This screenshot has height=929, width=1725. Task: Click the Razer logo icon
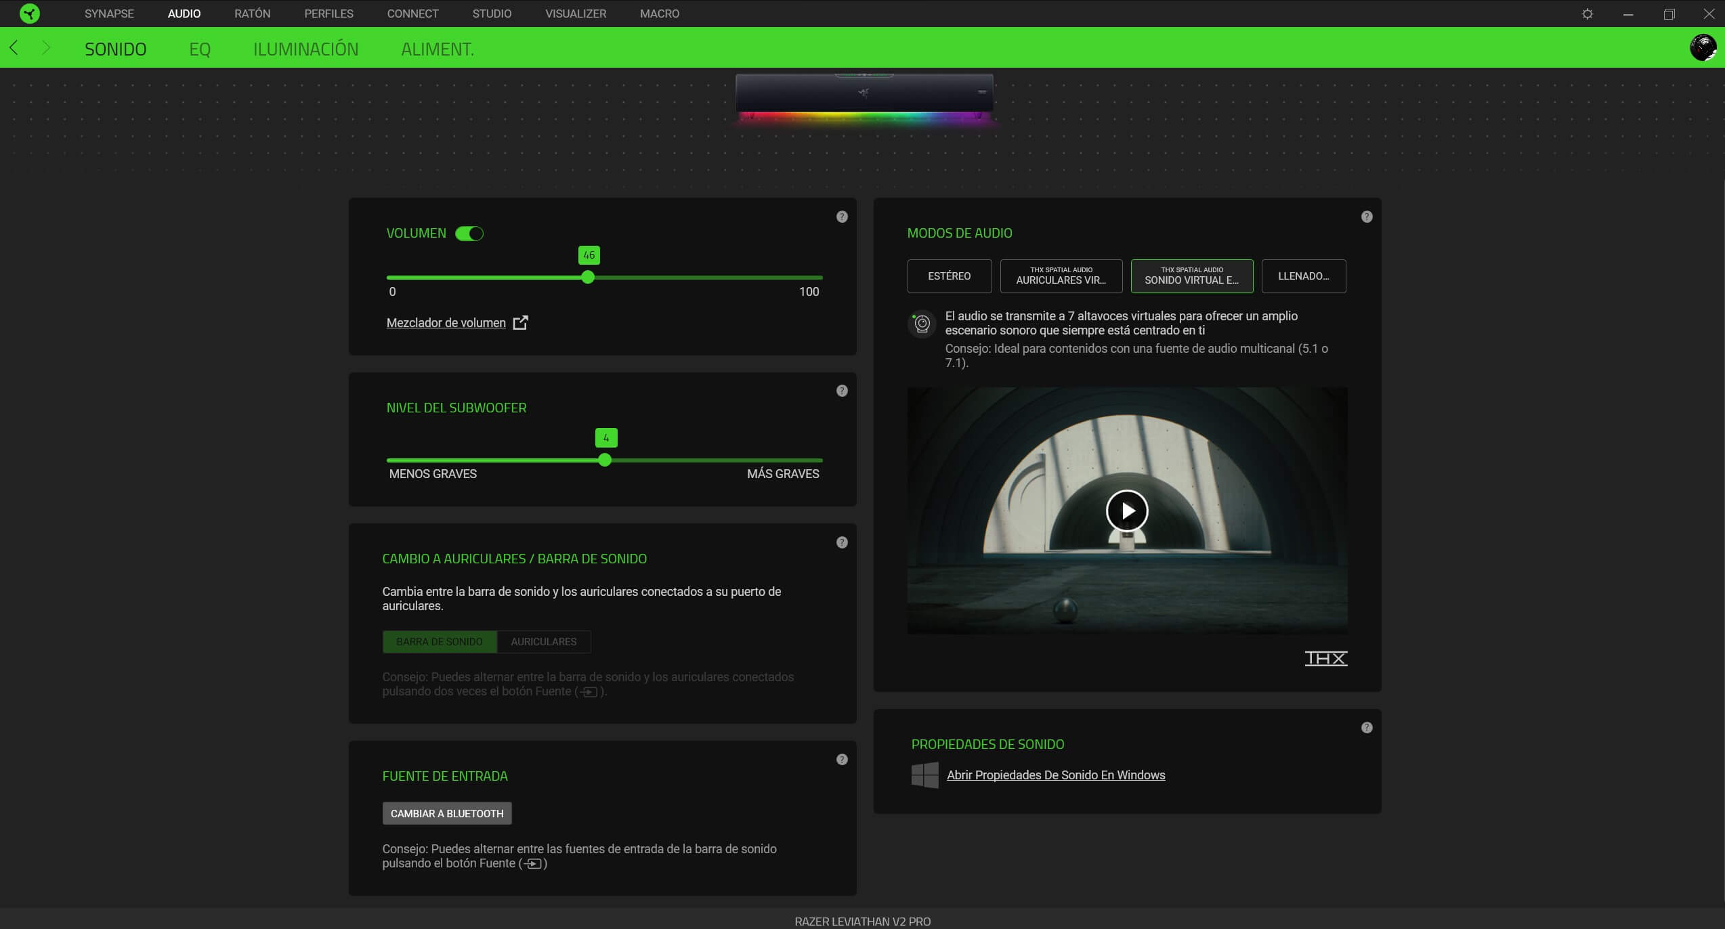30,14
